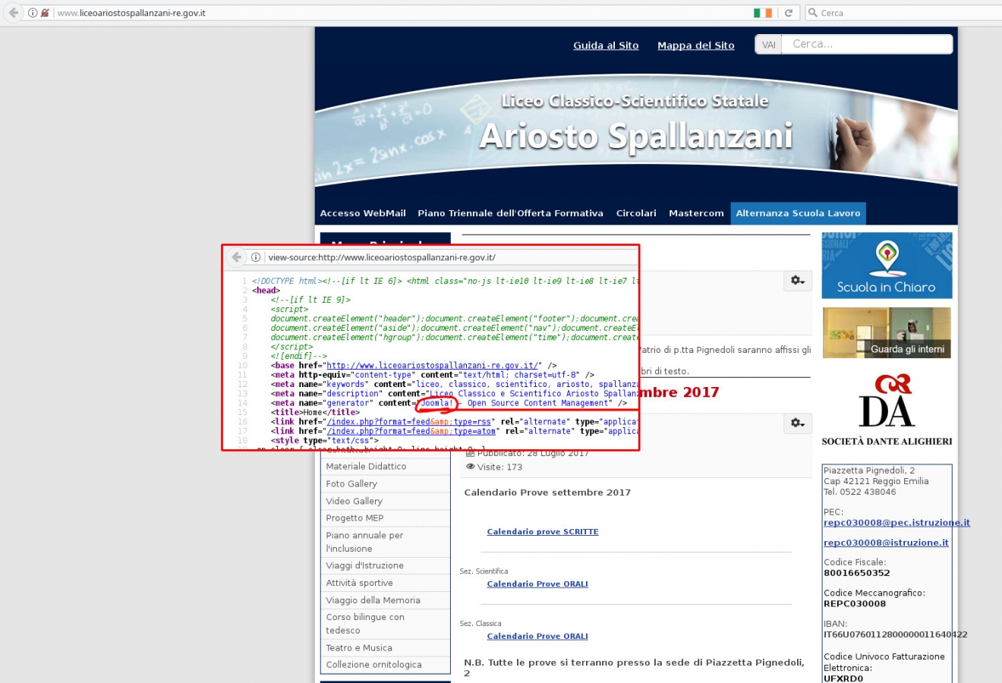1002x683 pixels.
Task: Open the first article's gear options dropdown
Action: tap(798, 281)
